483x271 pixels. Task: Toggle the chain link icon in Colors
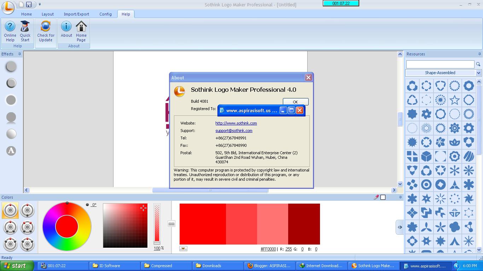[x=171, y=223]
